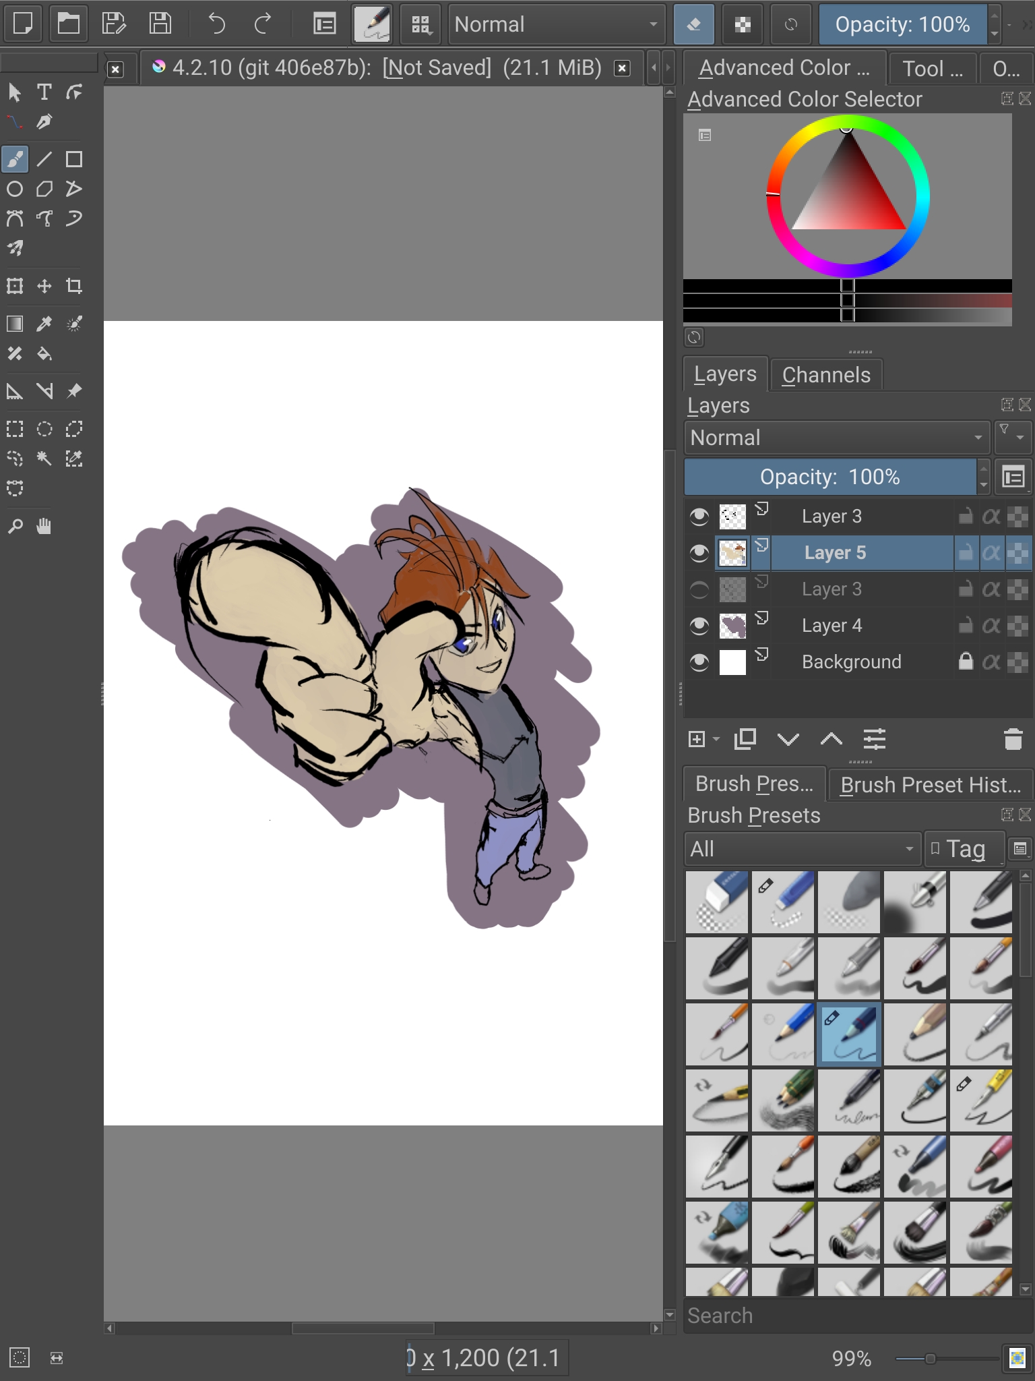Hide the Background layer
The height and width of the screenshot is (1381, 1035).
coord(699,662)
